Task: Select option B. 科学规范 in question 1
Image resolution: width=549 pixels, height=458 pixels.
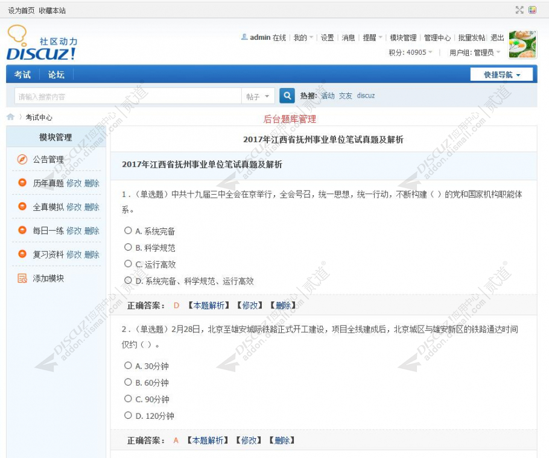Action: [x=128, y=247]
